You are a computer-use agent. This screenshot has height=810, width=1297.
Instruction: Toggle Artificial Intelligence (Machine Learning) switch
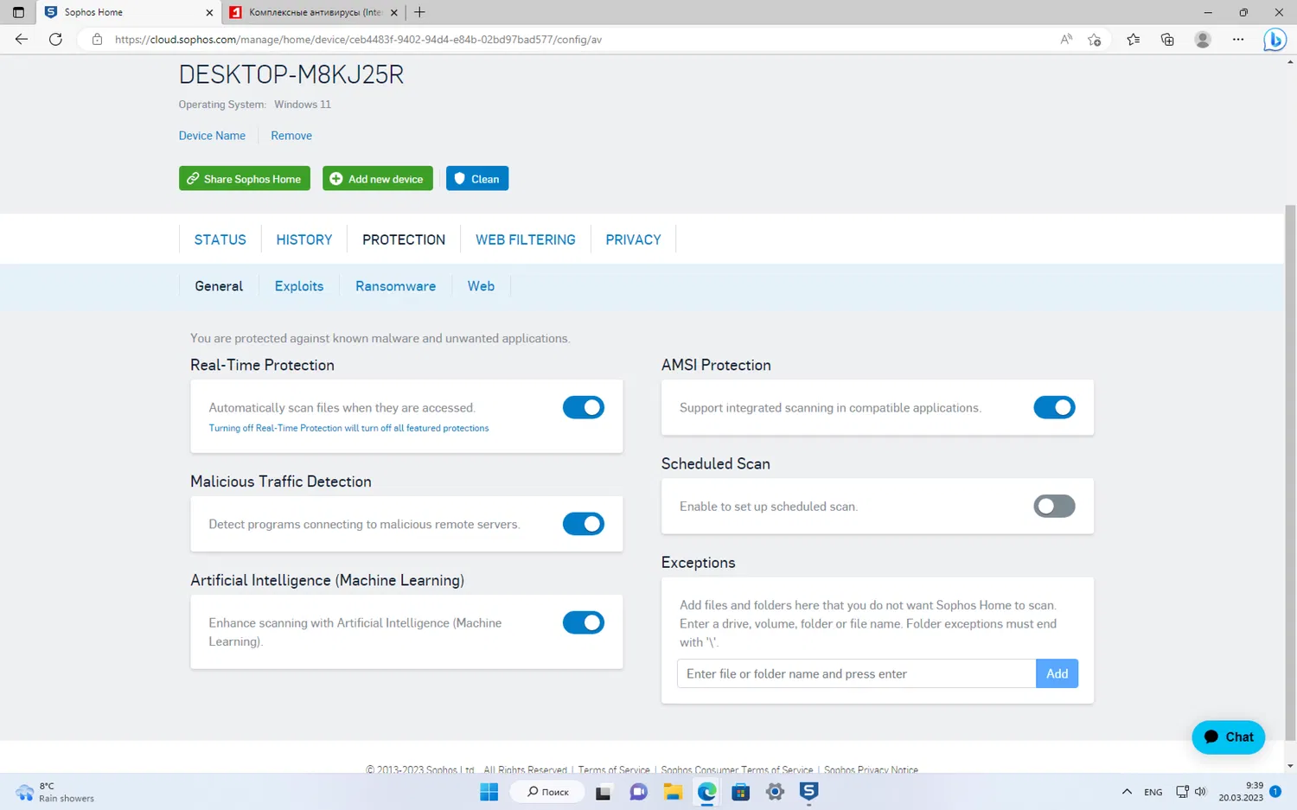click(x=584, y=622)
